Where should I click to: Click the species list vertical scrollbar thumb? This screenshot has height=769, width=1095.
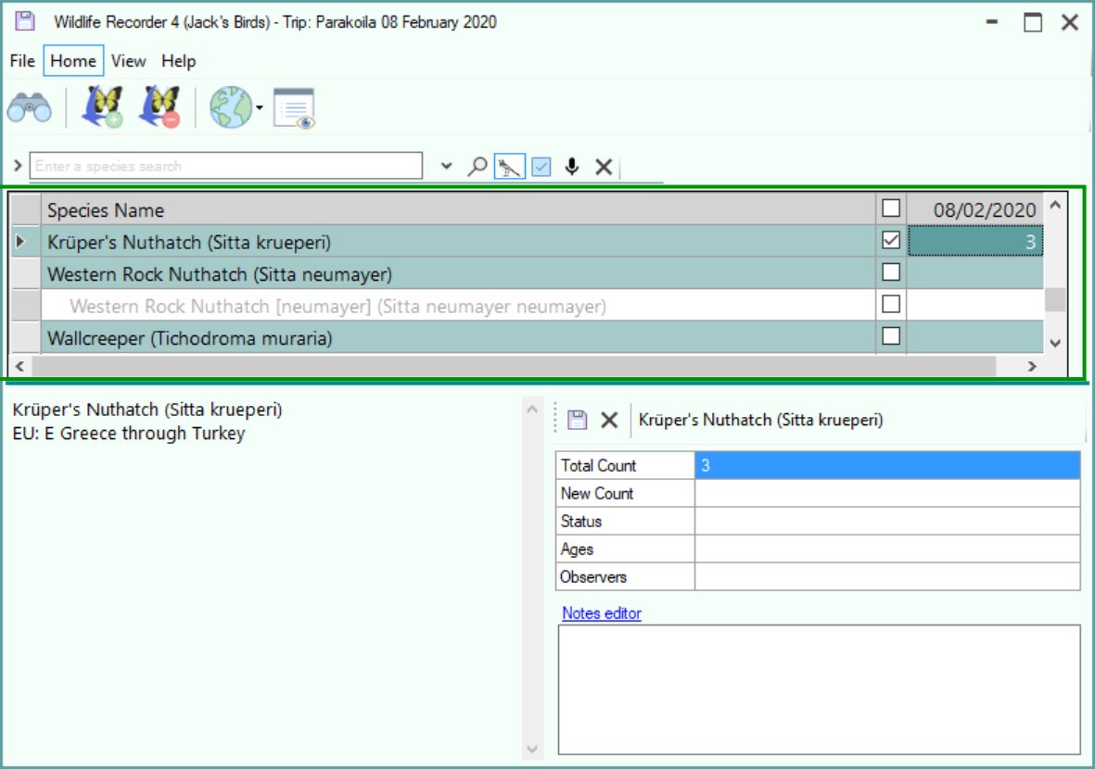click(1055, 299)
